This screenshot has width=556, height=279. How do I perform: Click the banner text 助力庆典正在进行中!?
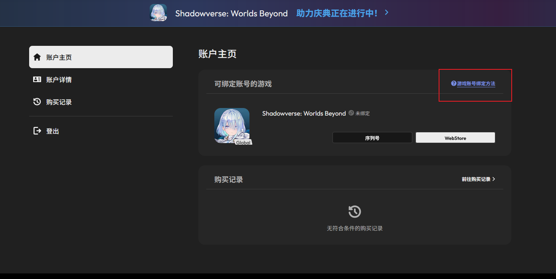337,13
